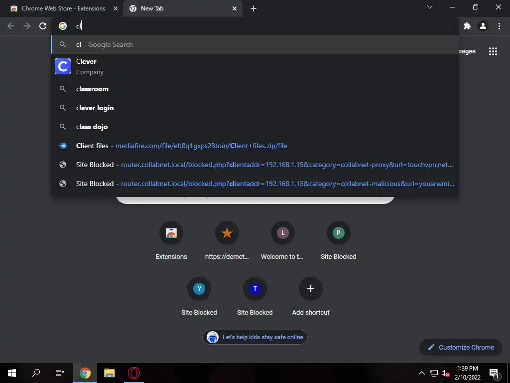The width and height of the screenshot is (510, 383).
Task: Reload the page with the refresh icon
Action: 43,26
